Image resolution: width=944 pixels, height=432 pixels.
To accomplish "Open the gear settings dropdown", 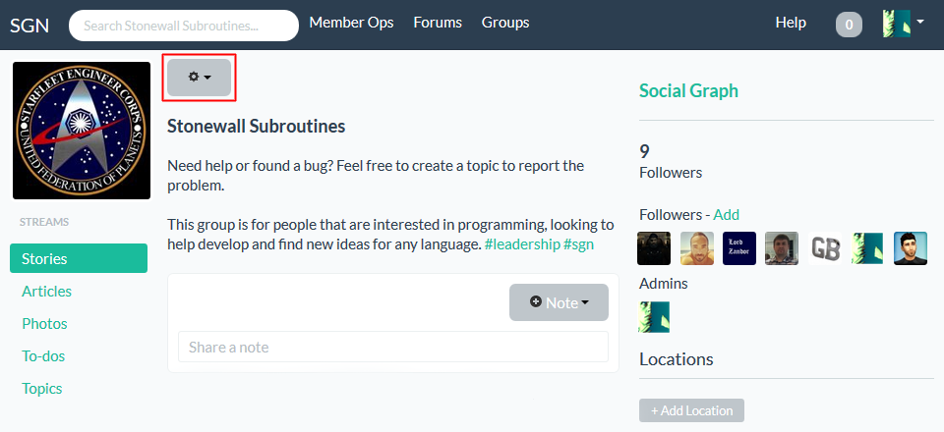I will click(x=200, y=77).
